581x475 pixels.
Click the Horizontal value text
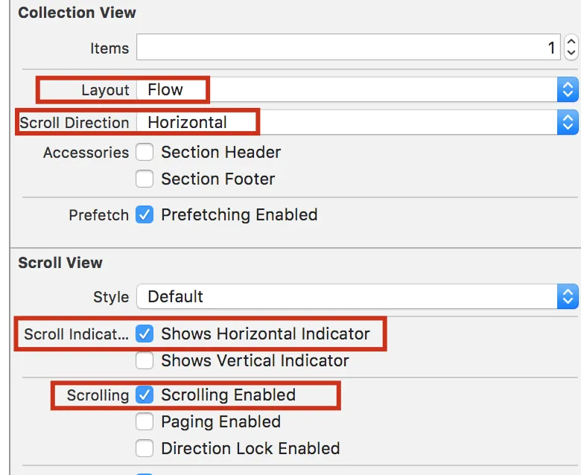coord(187,122)
